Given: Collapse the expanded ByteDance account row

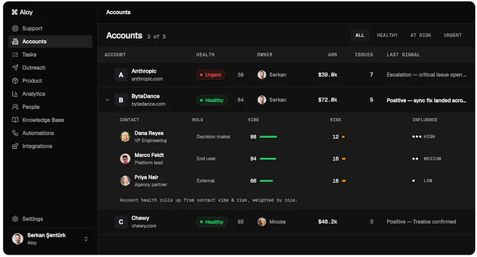Looking at the screenshot, I should [x=107, y=100].
